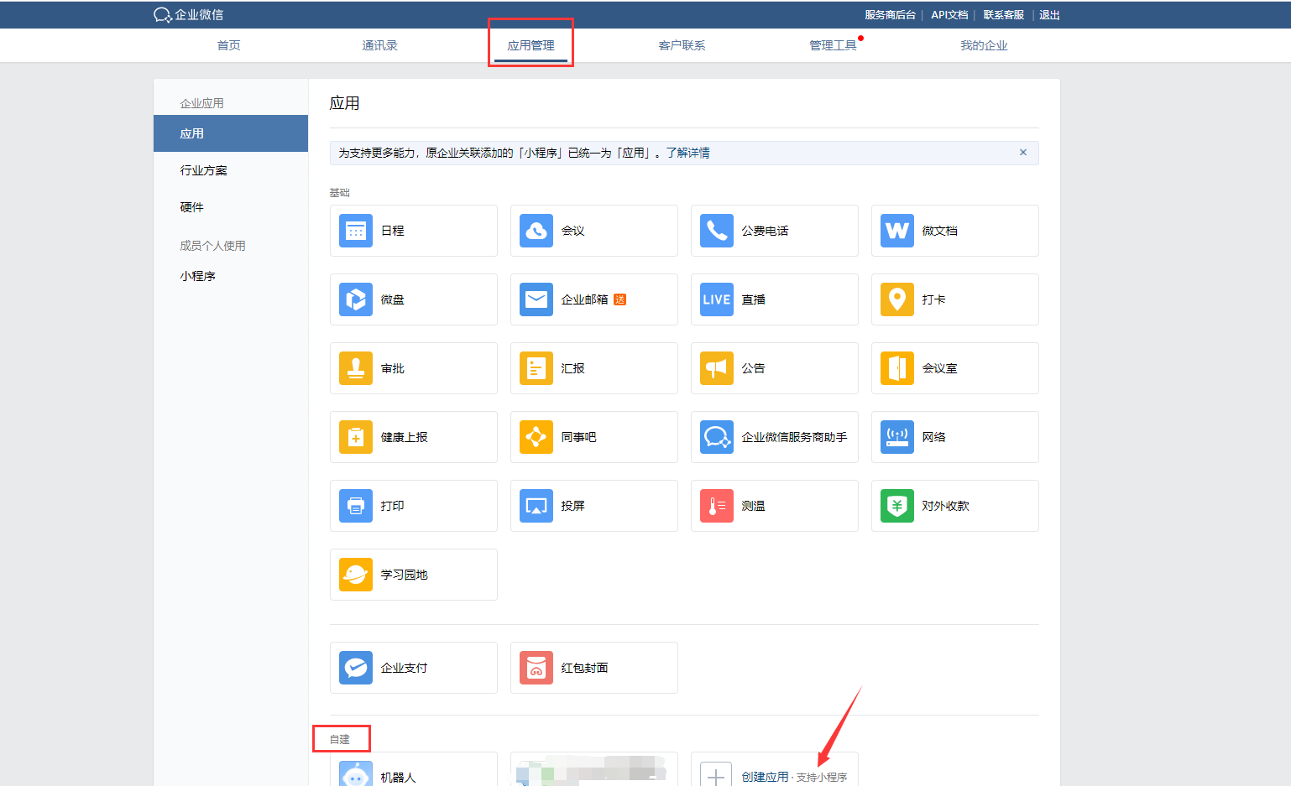Click 退出 to log out
1291x786 pixels.
tap(1050, 15)
